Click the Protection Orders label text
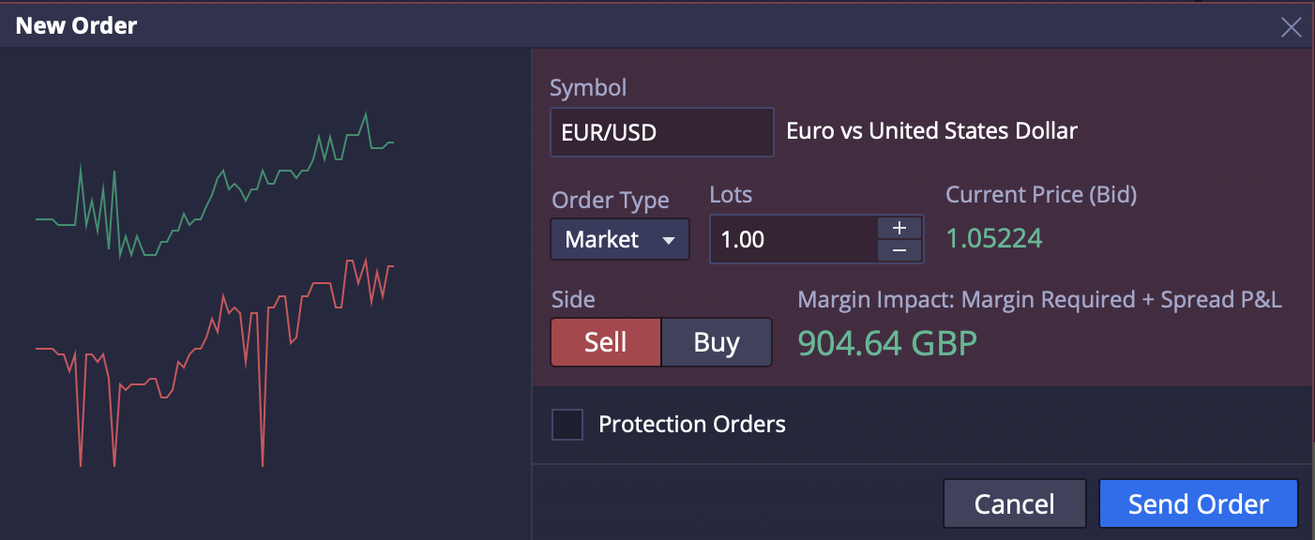Screen dimensions: 1315x540 691,425
